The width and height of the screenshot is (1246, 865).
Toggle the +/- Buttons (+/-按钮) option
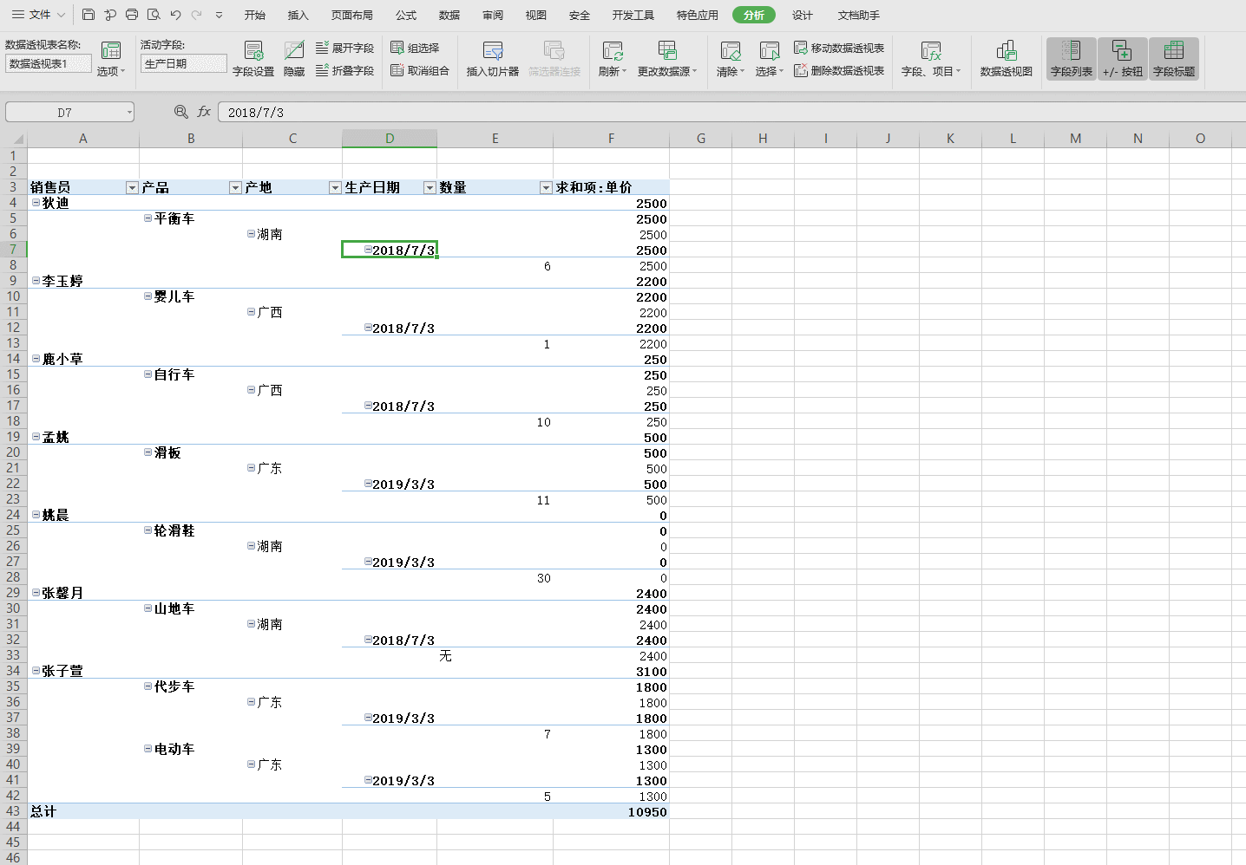click(x=1122, y=58)
